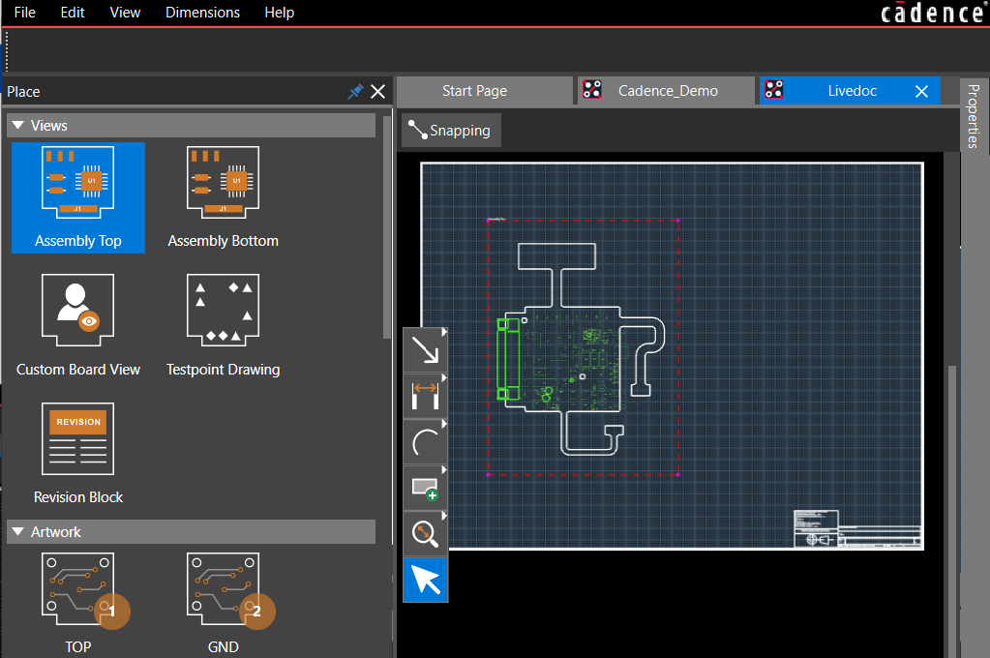Close the Livedoc tab
This screenshot has width=990, height=658.
tap(922, 92)
